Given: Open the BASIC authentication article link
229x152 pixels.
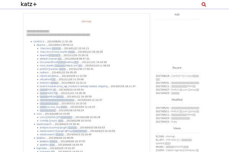Looking at the screenshot, I should [48, 90].
